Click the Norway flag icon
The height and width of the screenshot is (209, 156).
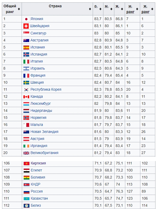(26, 118)
